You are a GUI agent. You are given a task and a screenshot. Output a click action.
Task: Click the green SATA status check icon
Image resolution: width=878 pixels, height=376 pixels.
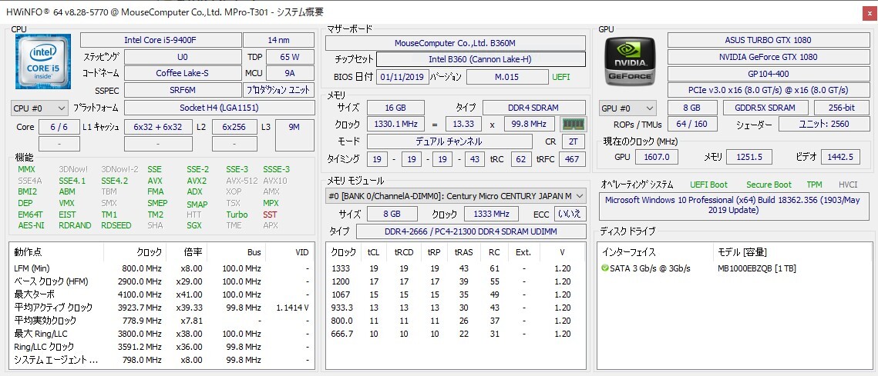605,268
